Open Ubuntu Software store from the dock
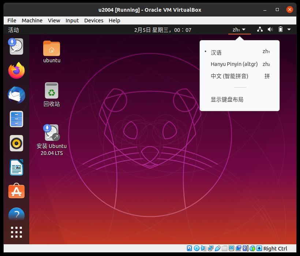 click(x=16, y=191)
